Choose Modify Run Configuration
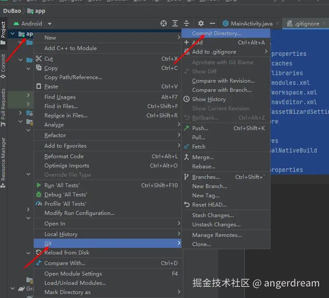 (x=107, y=213)
